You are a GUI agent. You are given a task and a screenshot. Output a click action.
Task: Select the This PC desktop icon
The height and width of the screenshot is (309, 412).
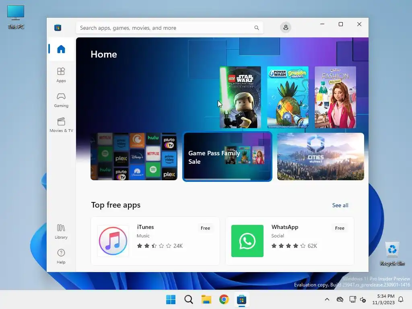pos(16,17)
